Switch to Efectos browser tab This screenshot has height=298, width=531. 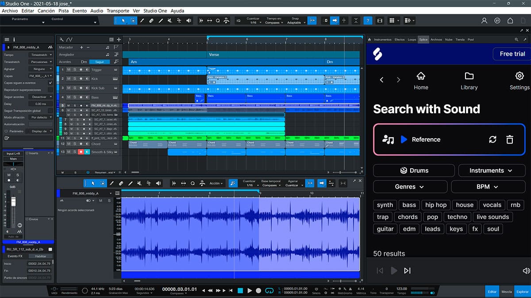click(400, 40)
